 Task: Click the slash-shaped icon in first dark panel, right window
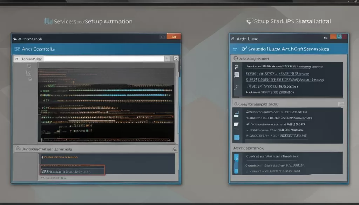(237, 87)
